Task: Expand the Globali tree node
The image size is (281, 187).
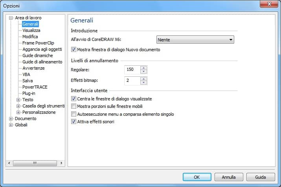Action: [11, 125]
